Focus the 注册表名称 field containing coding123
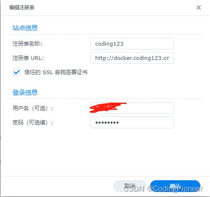Image resolution: width=210 pixels, height=197 pixels. coord(132,44)
